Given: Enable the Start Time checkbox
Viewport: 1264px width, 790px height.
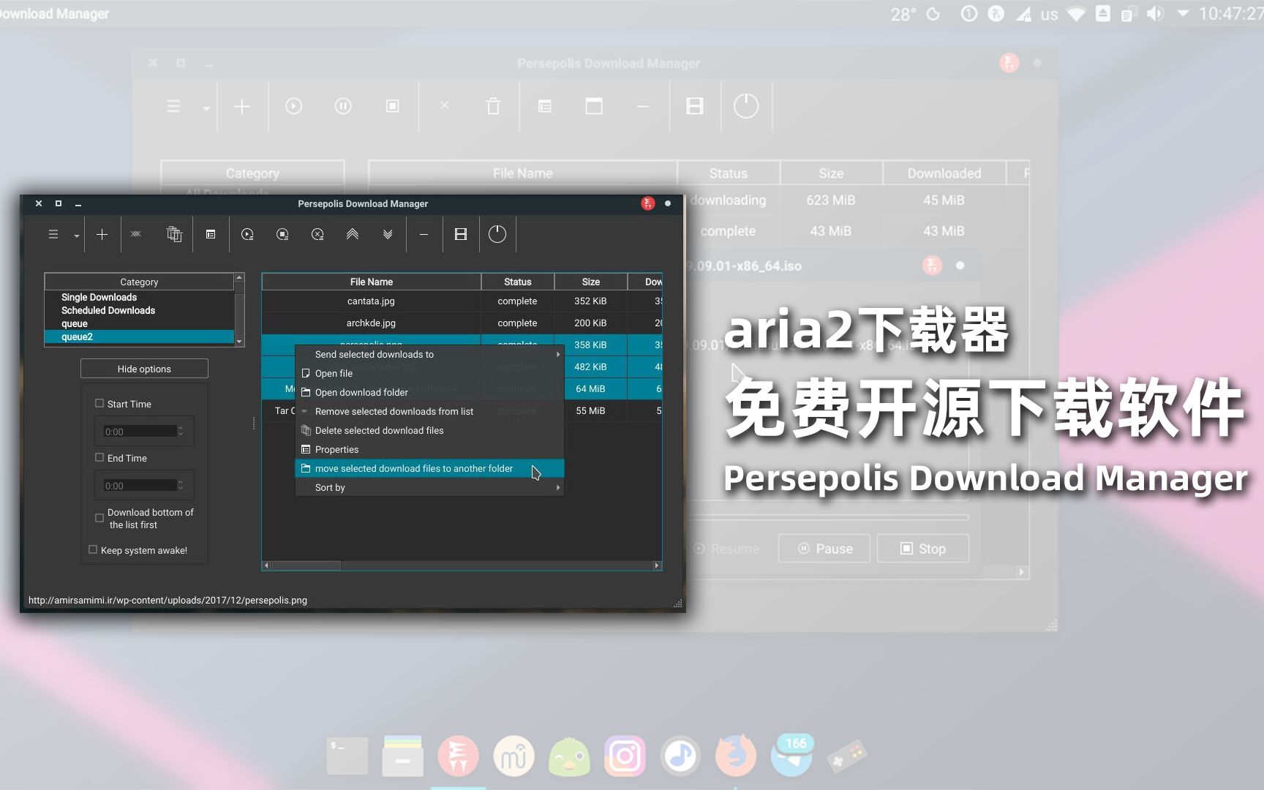Looking at the screenshot, I should point(99,403).
